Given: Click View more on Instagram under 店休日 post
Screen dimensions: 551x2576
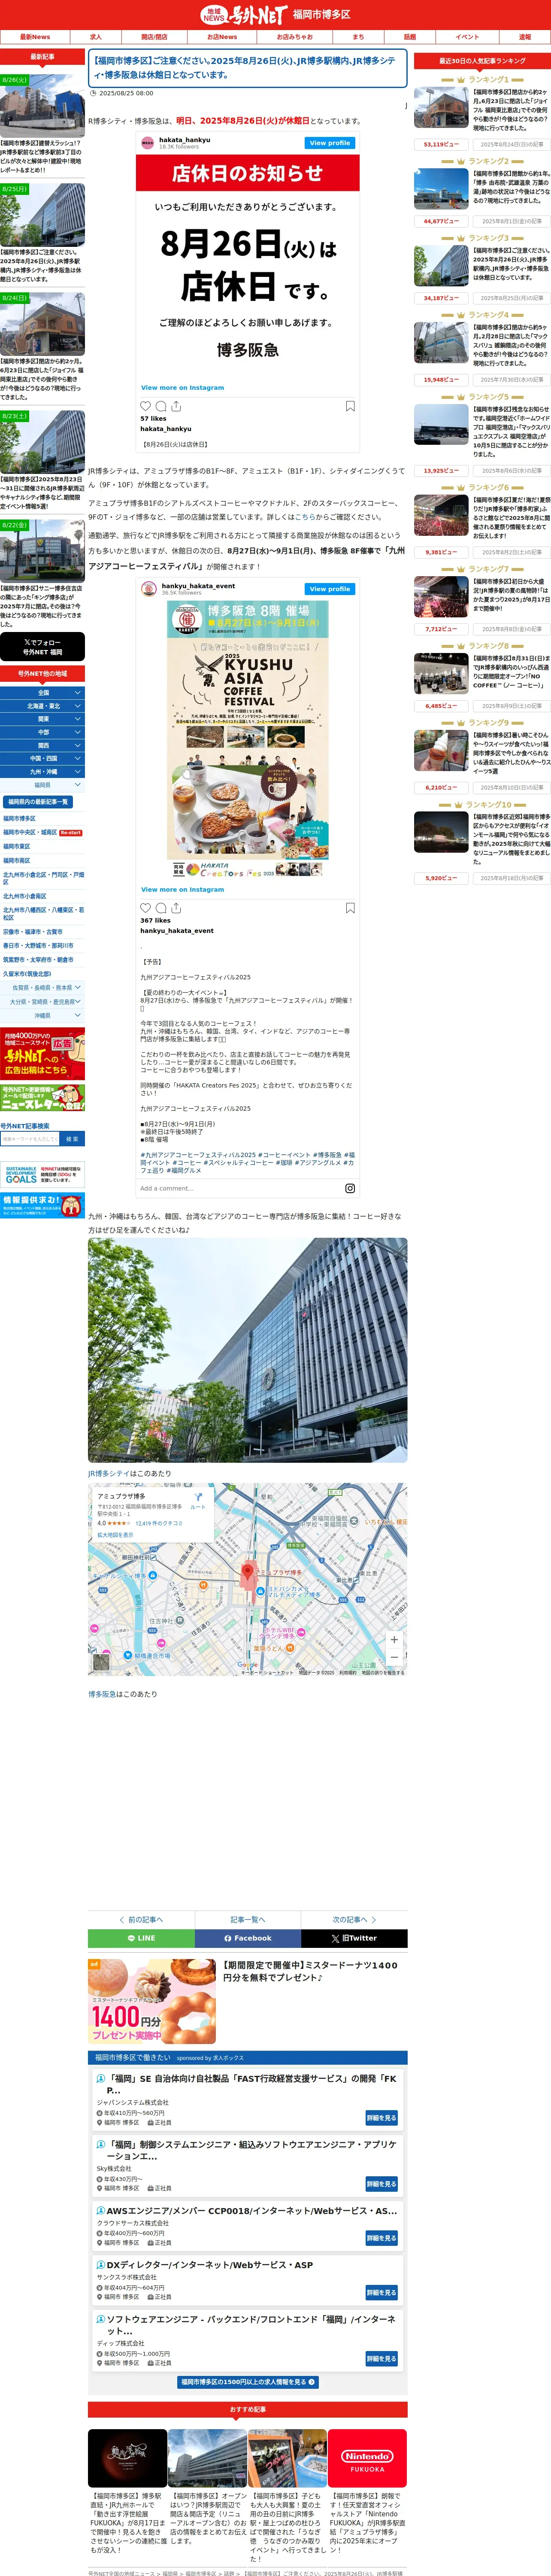Looking at the screenshot, I should [x=182, y=388].
